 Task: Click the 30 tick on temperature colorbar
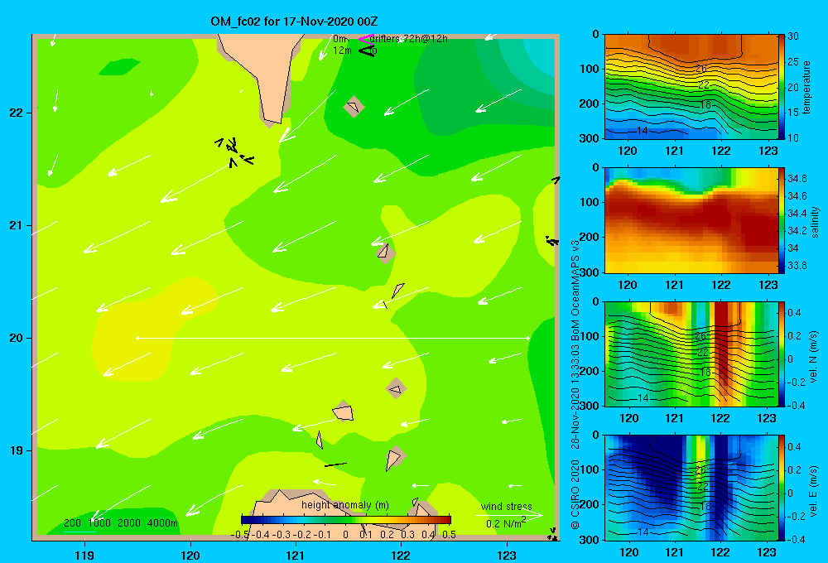[793, 36]
